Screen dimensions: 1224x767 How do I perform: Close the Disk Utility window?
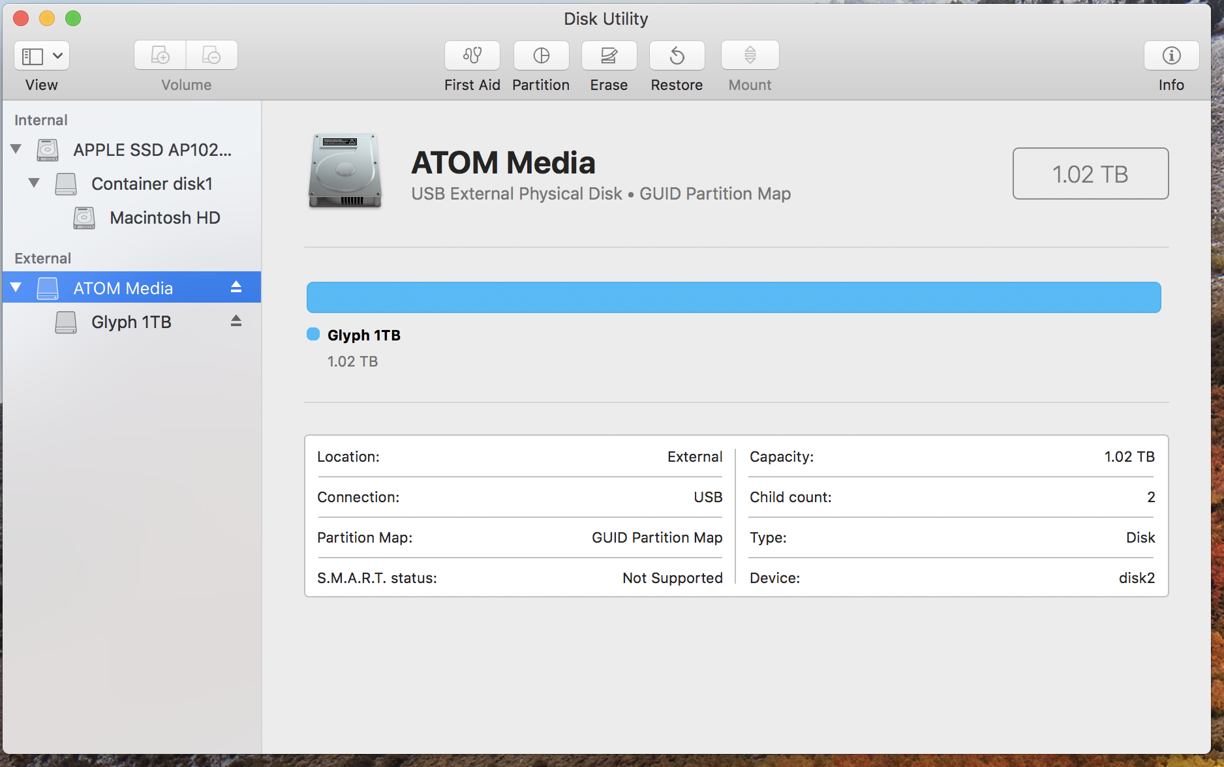(21, 18)
